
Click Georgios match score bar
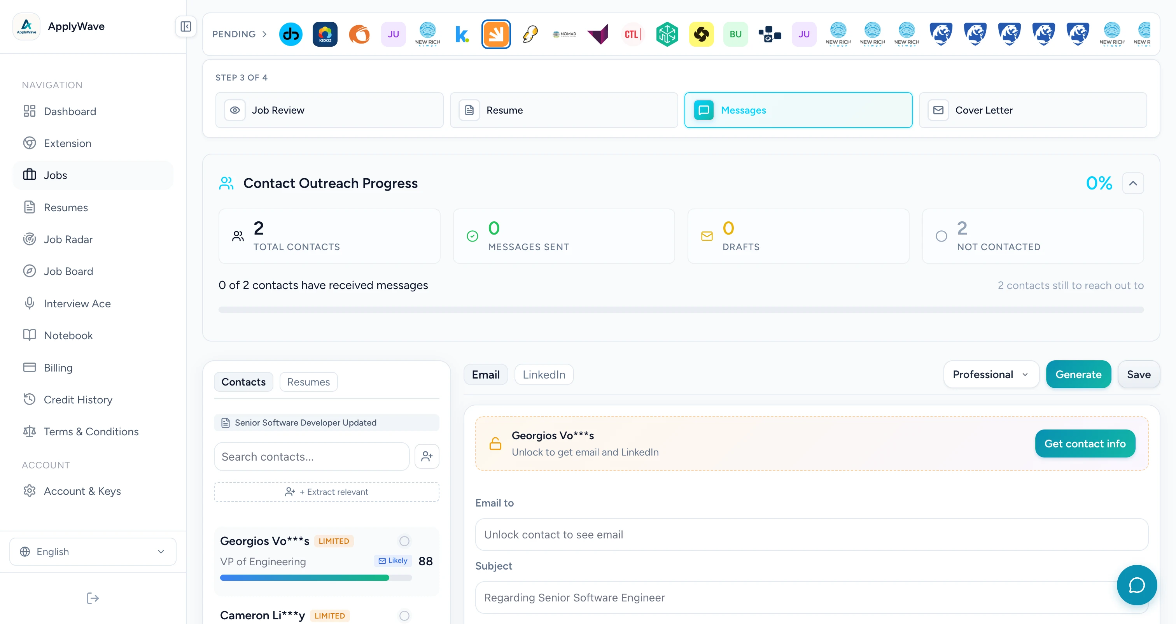[x=316, y=578]
